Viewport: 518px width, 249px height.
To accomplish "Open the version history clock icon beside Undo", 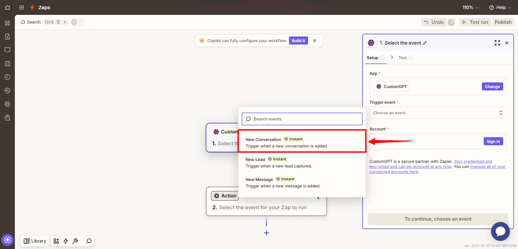I will pos(451,22).
